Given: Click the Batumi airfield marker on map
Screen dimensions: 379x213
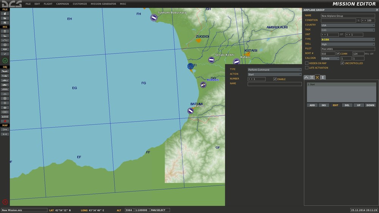Looking at the screenshot, I should [x=191, y=111].
